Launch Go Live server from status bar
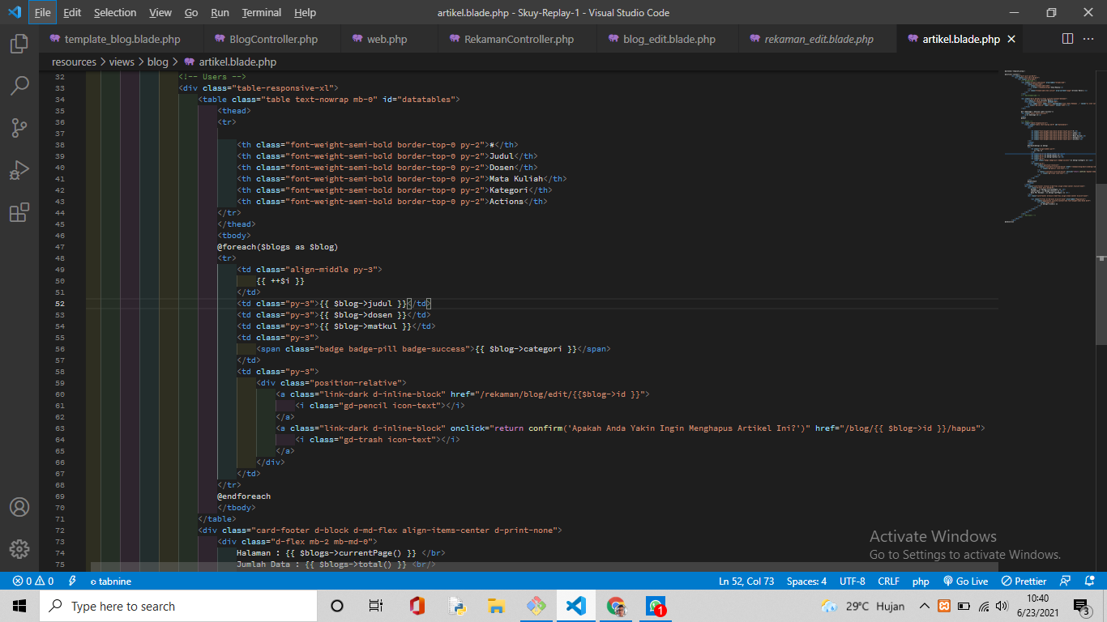Image resolution: width=1107 pixels, height=622 pixels. coord(965,582)
